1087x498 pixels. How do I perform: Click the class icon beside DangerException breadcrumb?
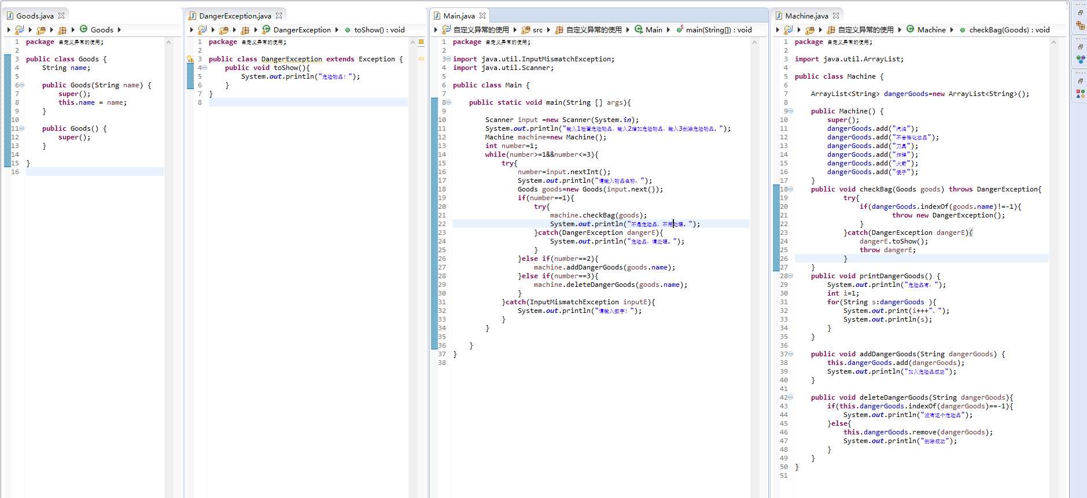point(266,29)
